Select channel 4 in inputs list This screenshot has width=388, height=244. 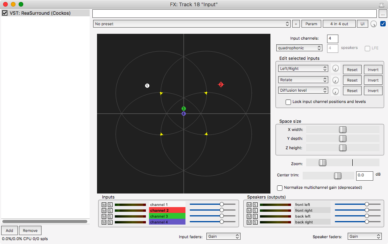point(167,222)
